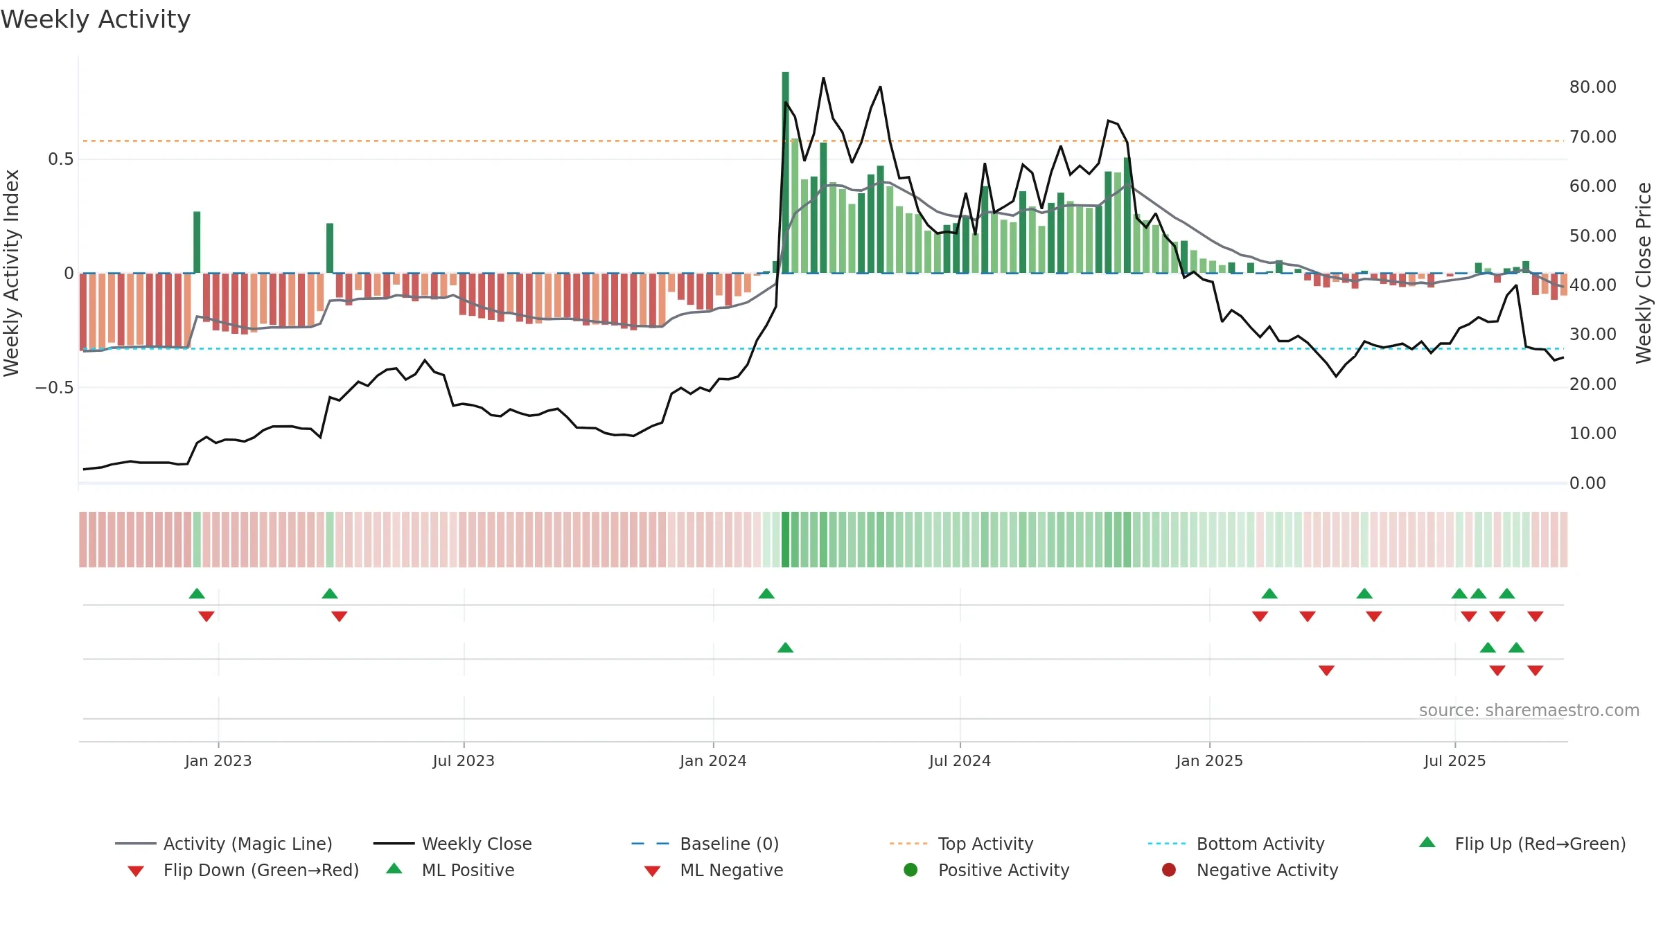
Task: Toggle the Activity (Magic Line) legend entry
Action: (224, 844)
